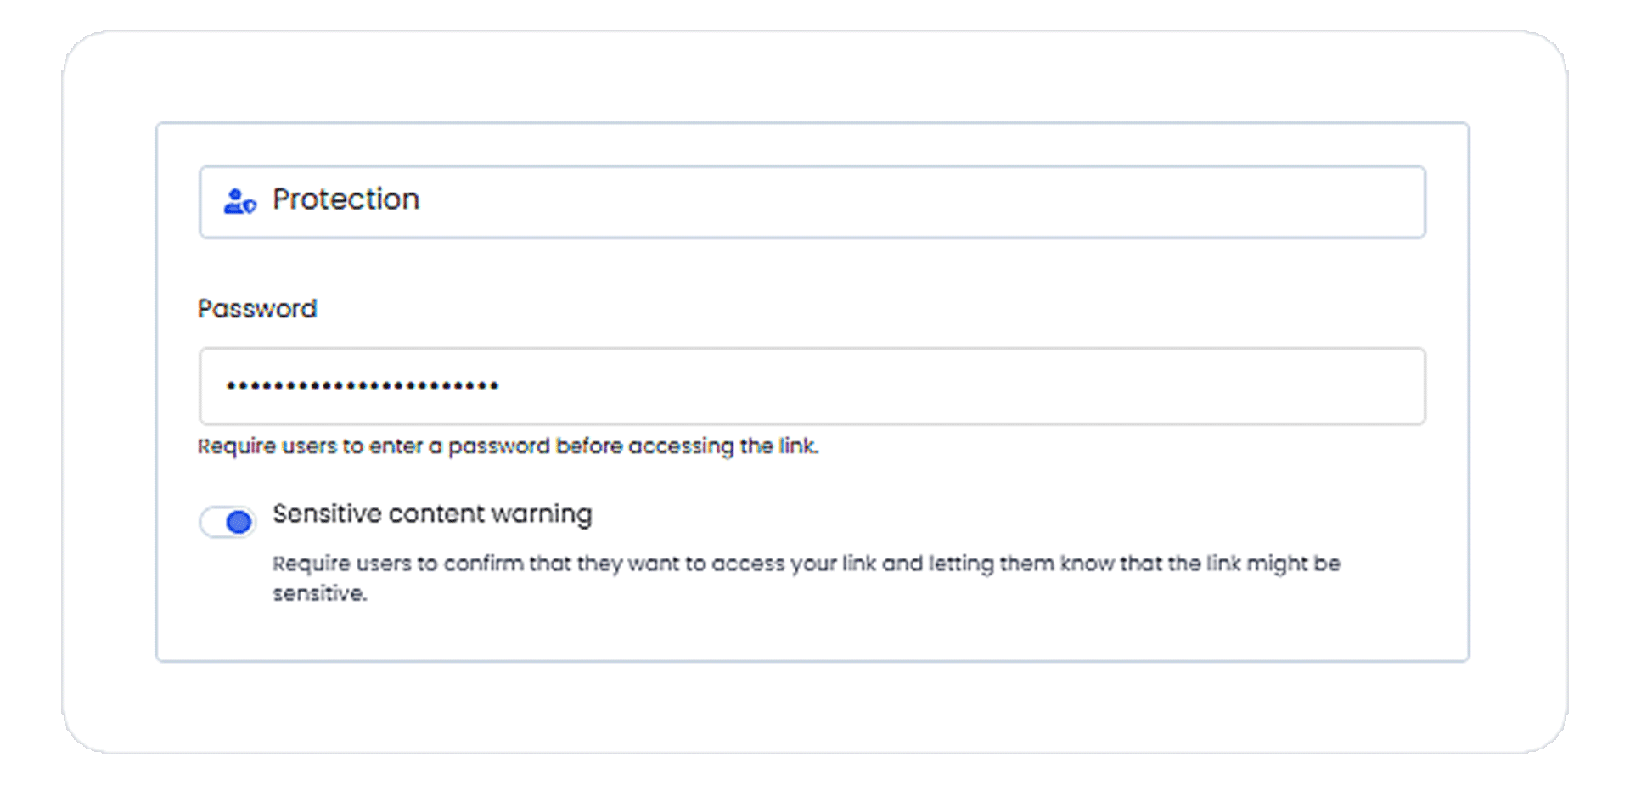Screen dimensions: 1630x785
Task: Disable the Sensitive content warning switch
Action: pyautogui.click(x=228, y=521)
